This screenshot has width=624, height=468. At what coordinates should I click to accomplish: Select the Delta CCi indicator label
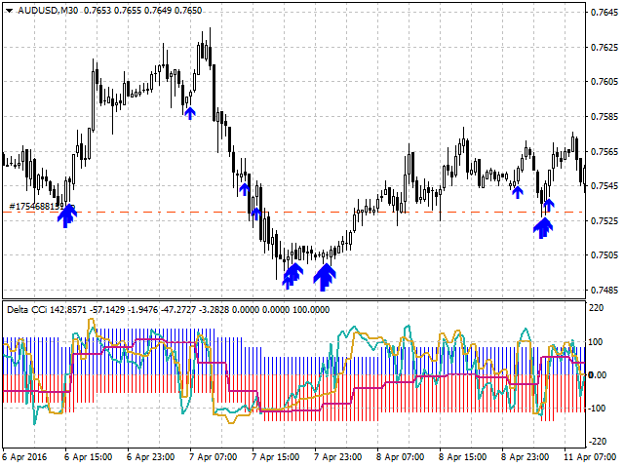tap(30, 310)
